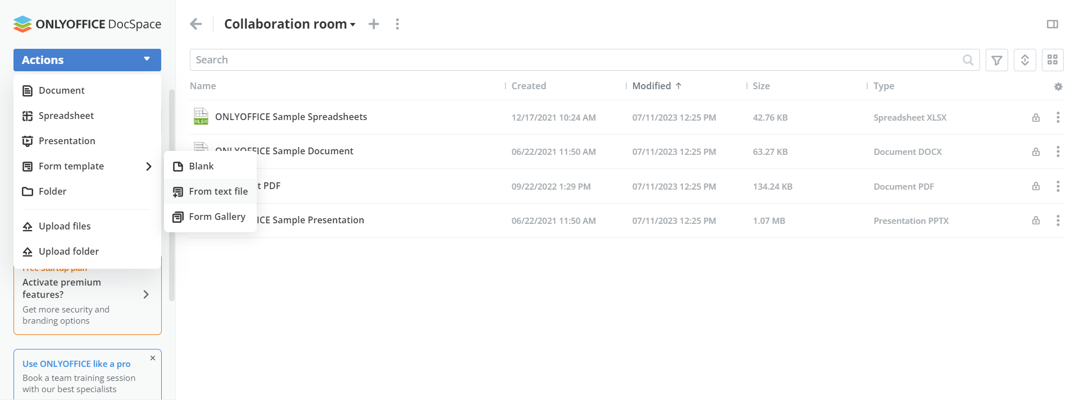
Task: Switch to tile grid view
Action: (x=1052, y=60)
